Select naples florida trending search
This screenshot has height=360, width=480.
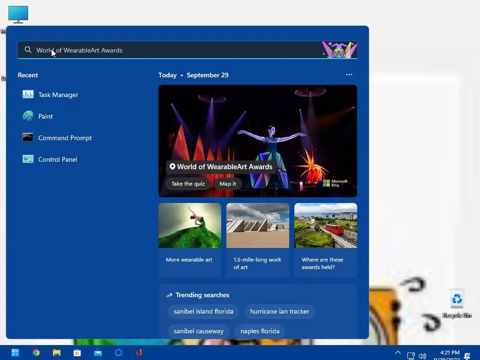[x=260, y=331]
